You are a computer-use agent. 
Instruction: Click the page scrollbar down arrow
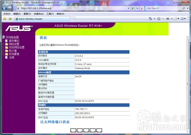tap(188, 132)
